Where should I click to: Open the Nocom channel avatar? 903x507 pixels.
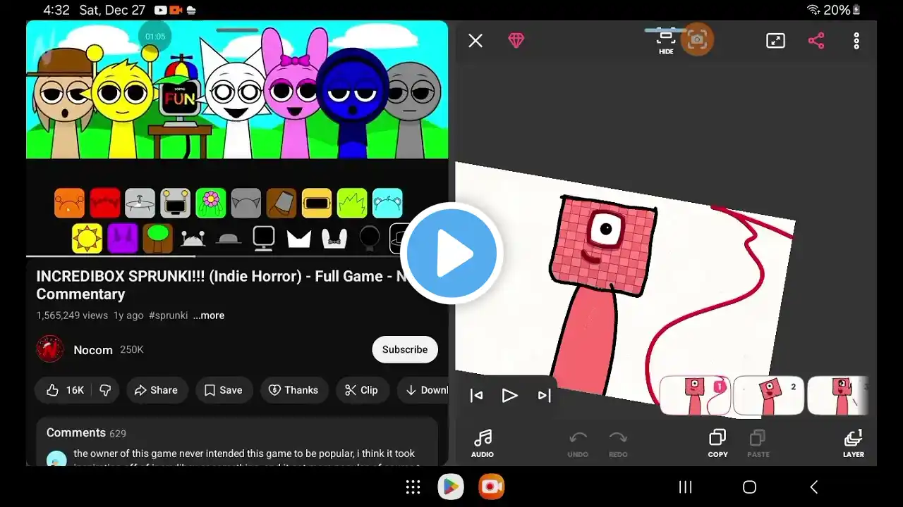click(x=50, y=349)
